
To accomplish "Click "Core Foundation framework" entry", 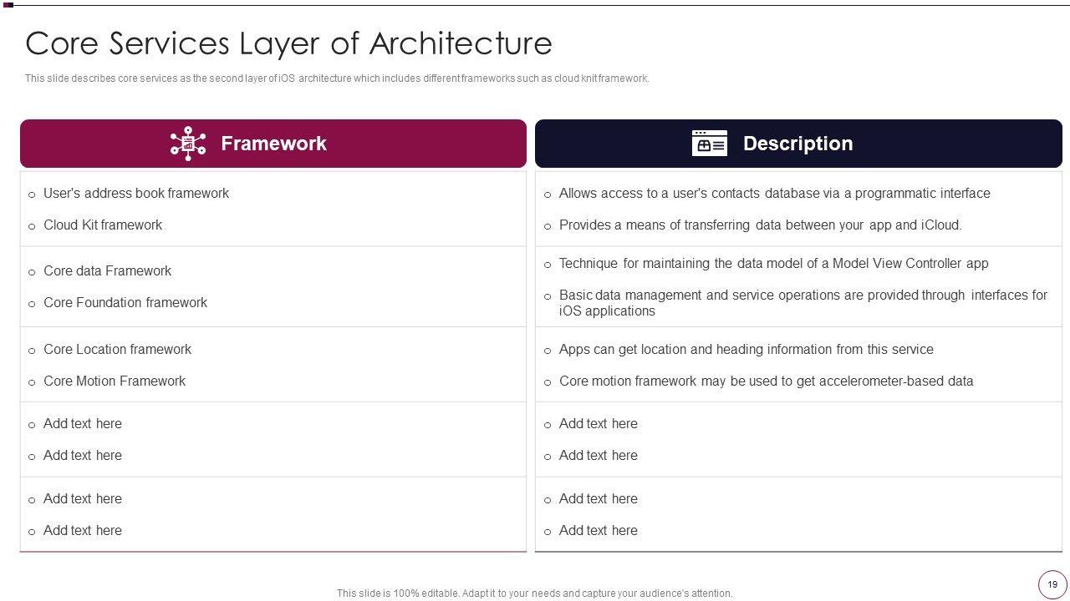I will point(125,303).
